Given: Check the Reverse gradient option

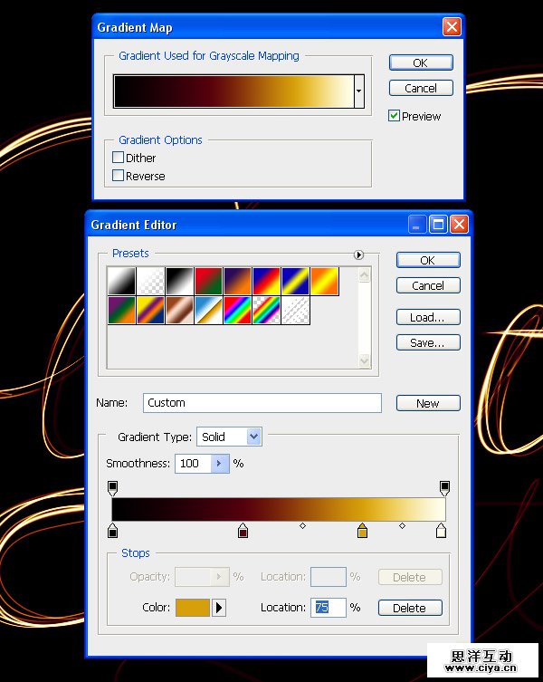Looking at the screenshot, I should click(x=119, y=176).
